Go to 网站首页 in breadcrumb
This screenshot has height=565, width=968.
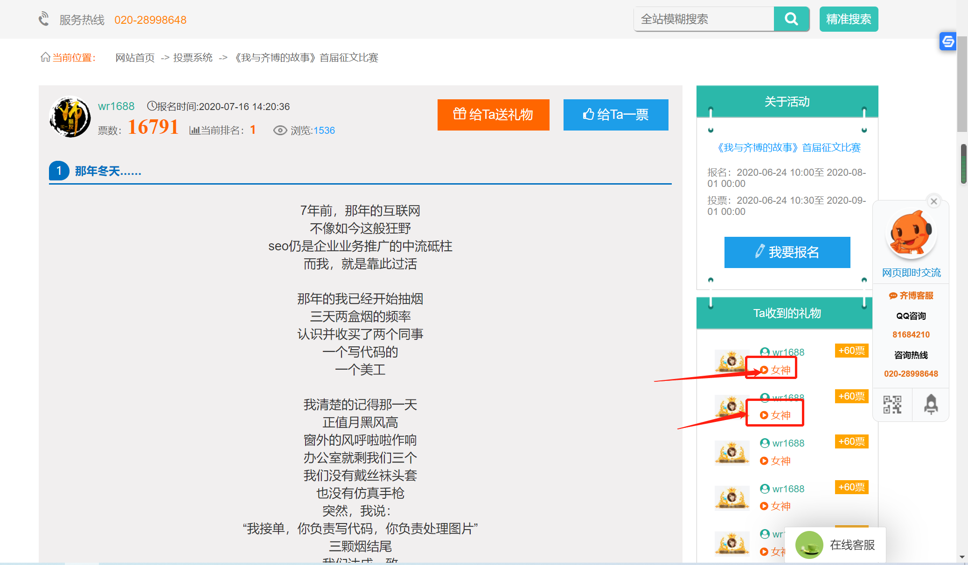pyautogui.click(x=135, y=58)
